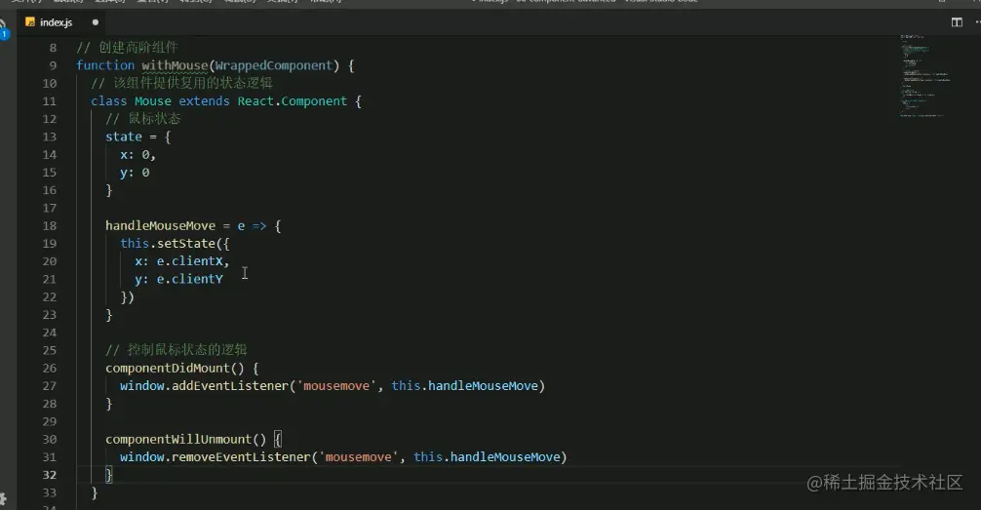The image size is (981, 510).
Task: Click the '=>' arrow on line 18
Action: (259, 226)
